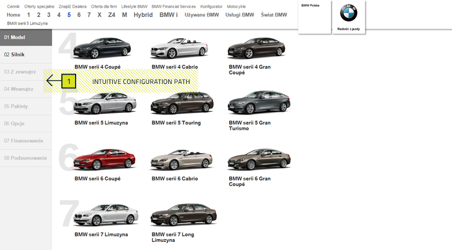Go to Home in main navigation

click(x=14, y=15)
